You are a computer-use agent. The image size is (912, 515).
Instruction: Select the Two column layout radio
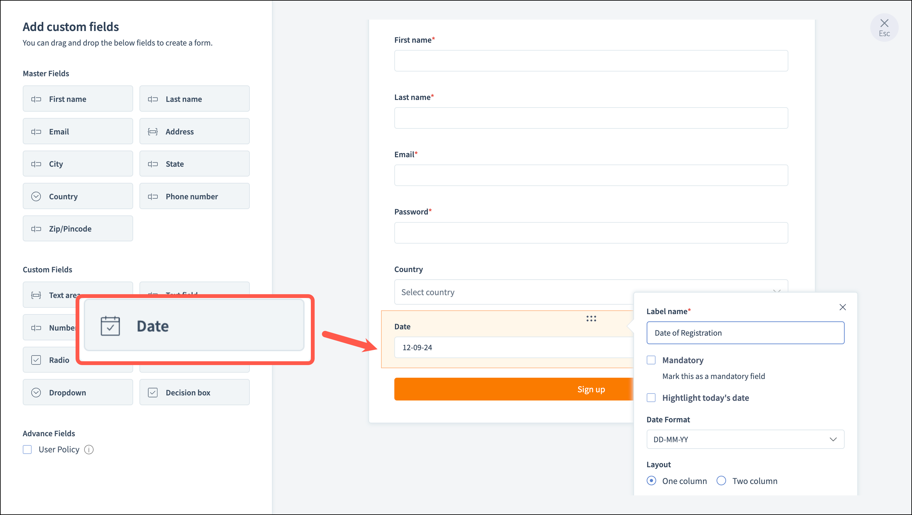click(721, 481)
